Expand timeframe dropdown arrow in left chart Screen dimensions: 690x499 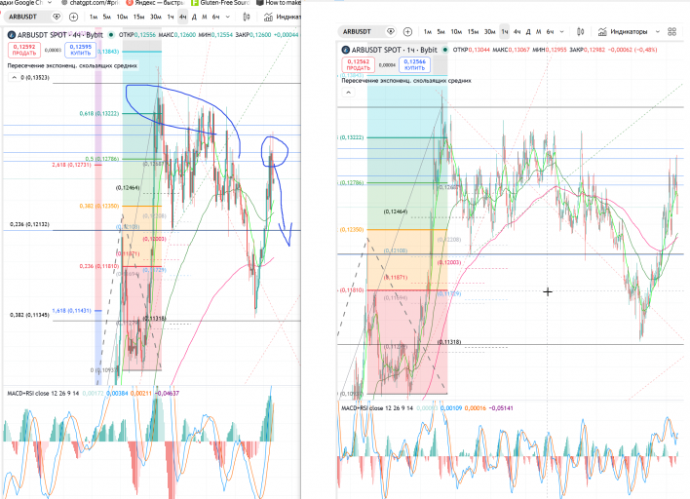(227, 17)
